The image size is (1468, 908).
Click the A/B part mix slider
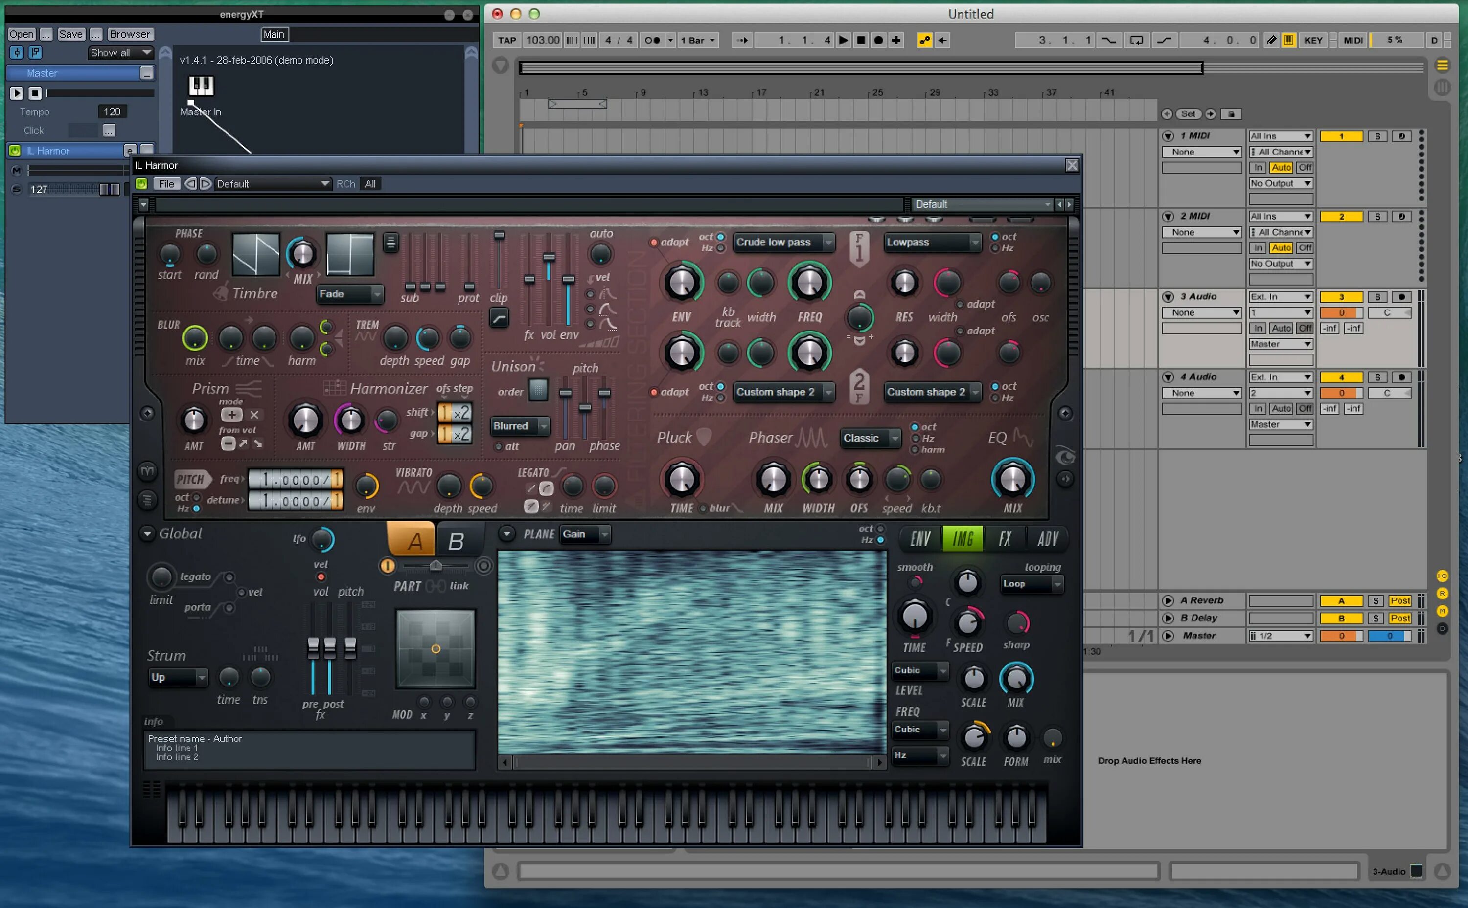pos(436,566)
